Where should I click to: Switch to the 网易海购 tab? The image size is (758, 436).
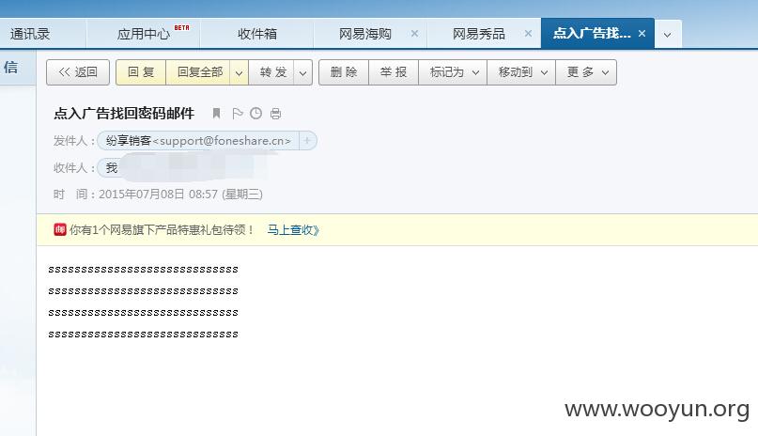(x=365, y=34)
